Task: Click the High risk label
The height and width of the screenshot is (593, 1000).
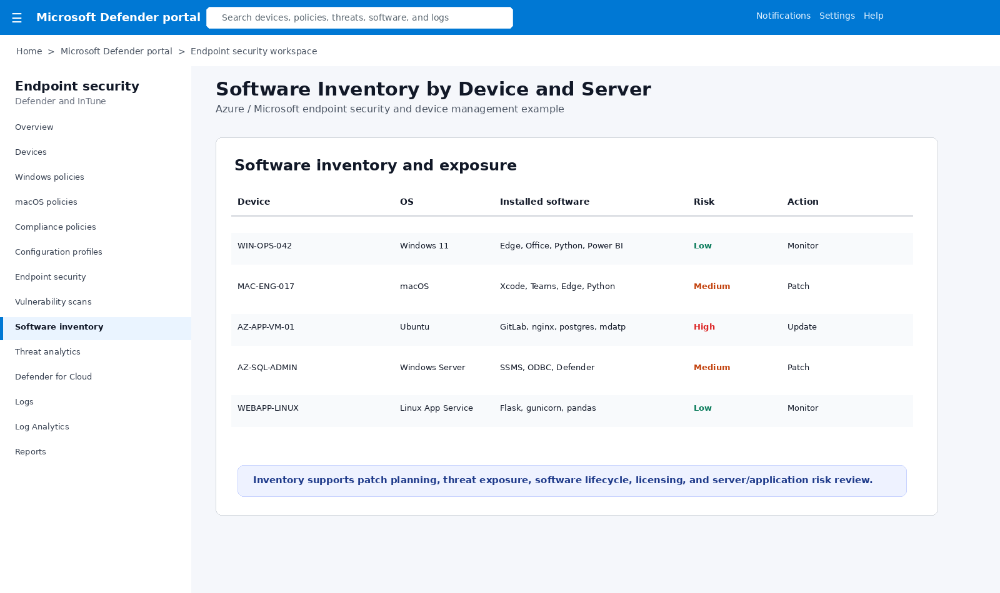Action: coord(704,327)
